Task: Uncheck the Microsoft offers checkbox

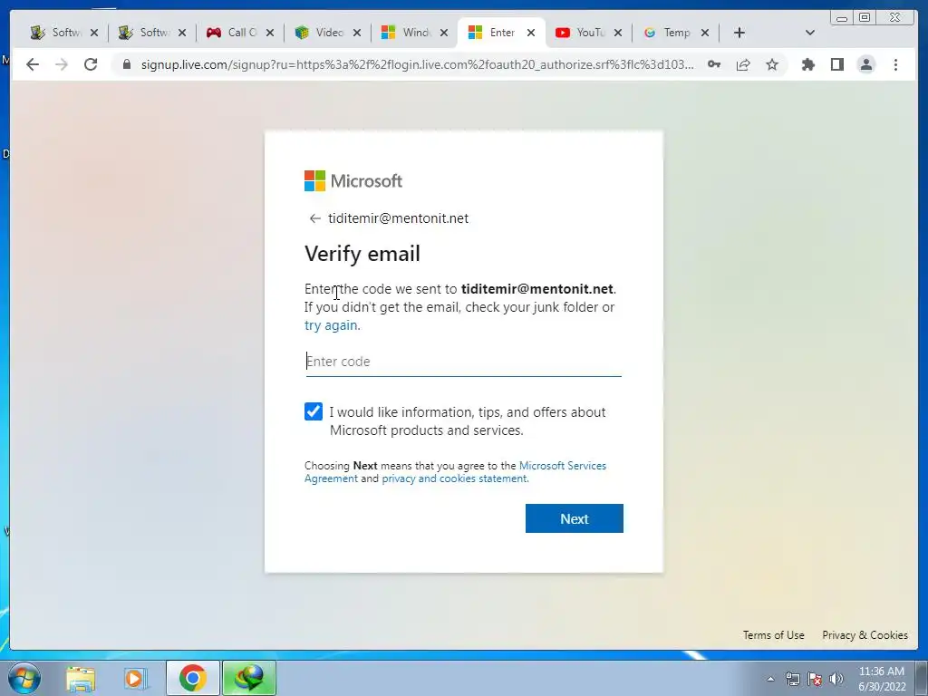Action: (x=314, y=411)
